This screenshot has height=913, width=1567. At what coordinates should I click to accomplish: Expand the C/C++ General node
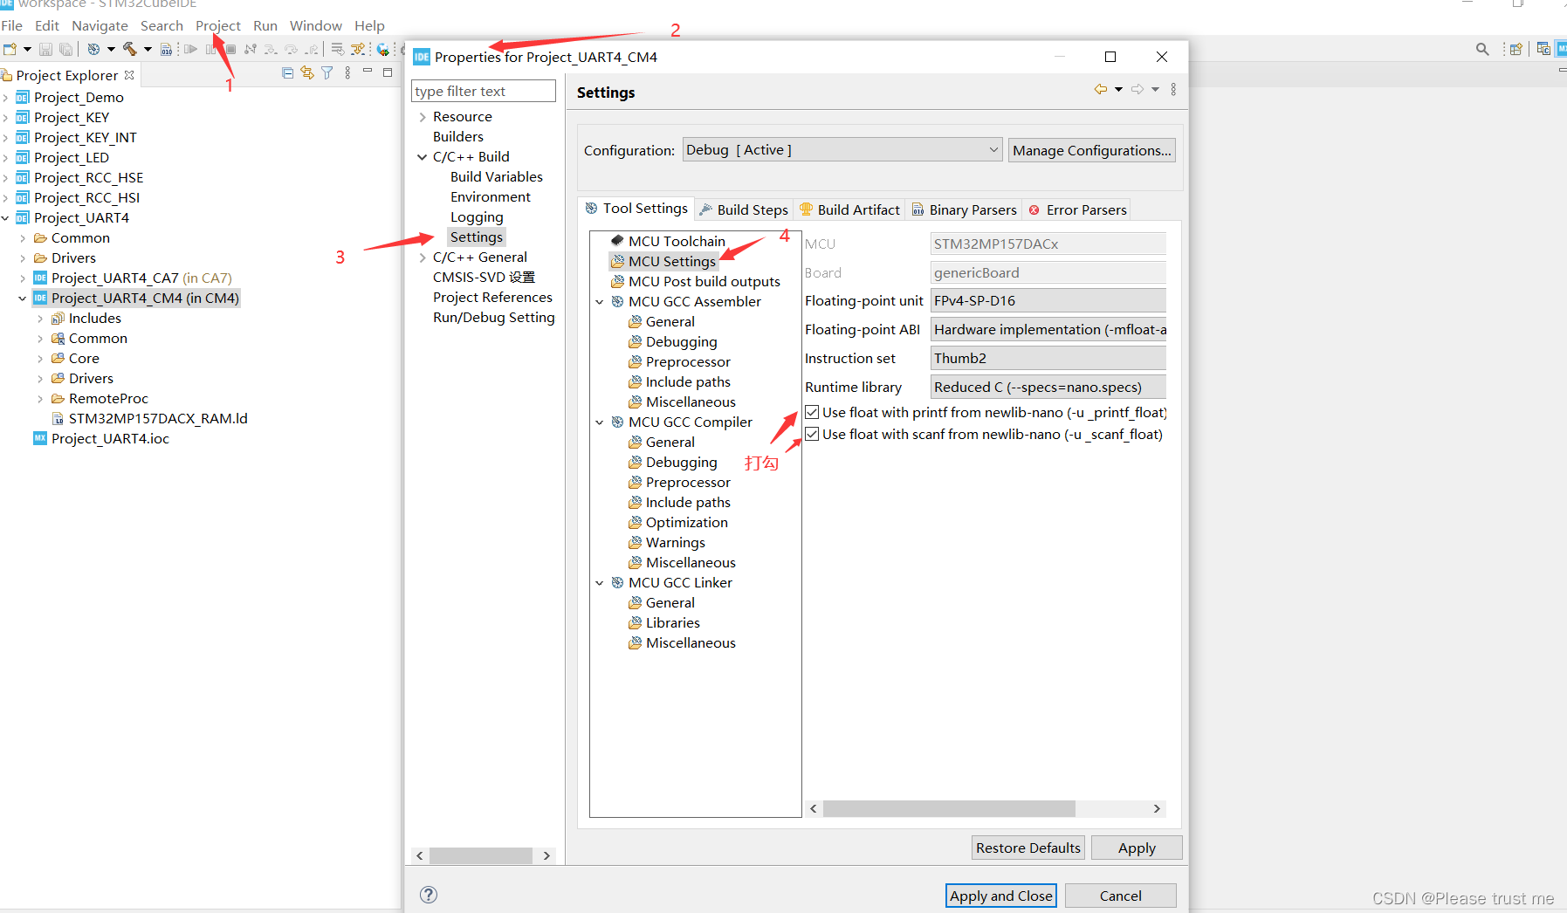tap(423, 257)
